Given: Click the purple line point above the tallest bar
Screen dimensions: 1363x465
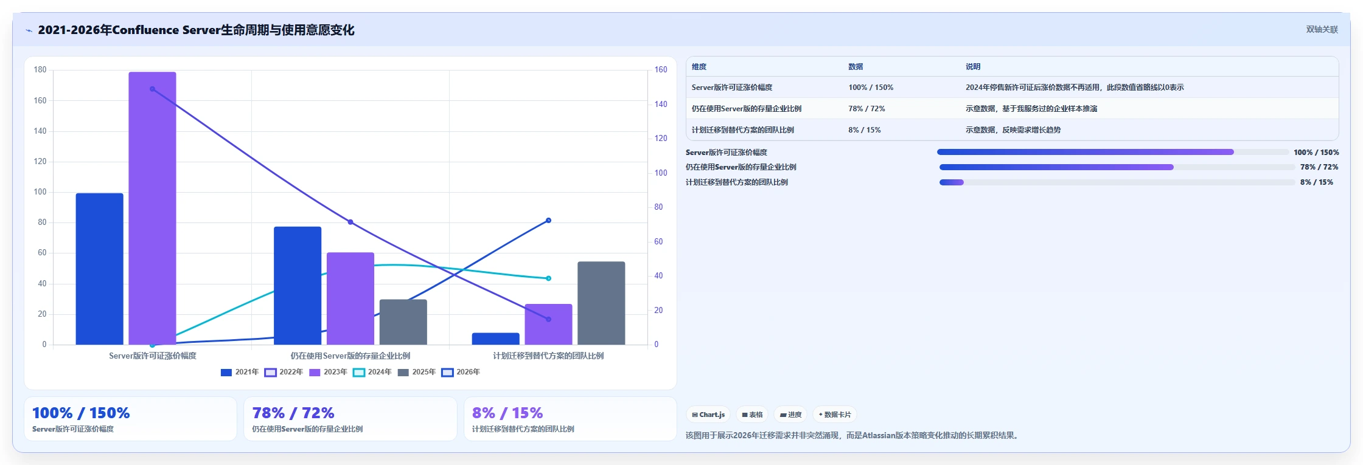Looking at the screenshot, I should click(x=152, y=89).
